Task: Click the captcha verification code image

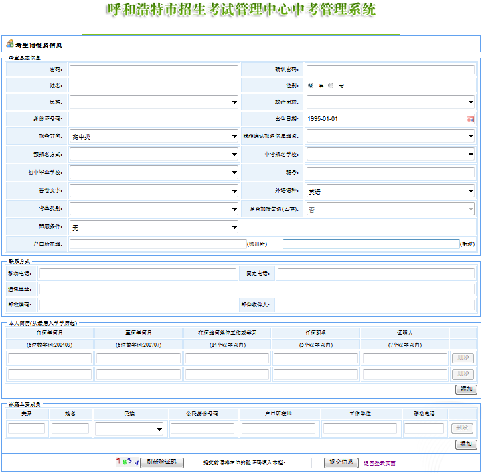Action: click(127, 462)
